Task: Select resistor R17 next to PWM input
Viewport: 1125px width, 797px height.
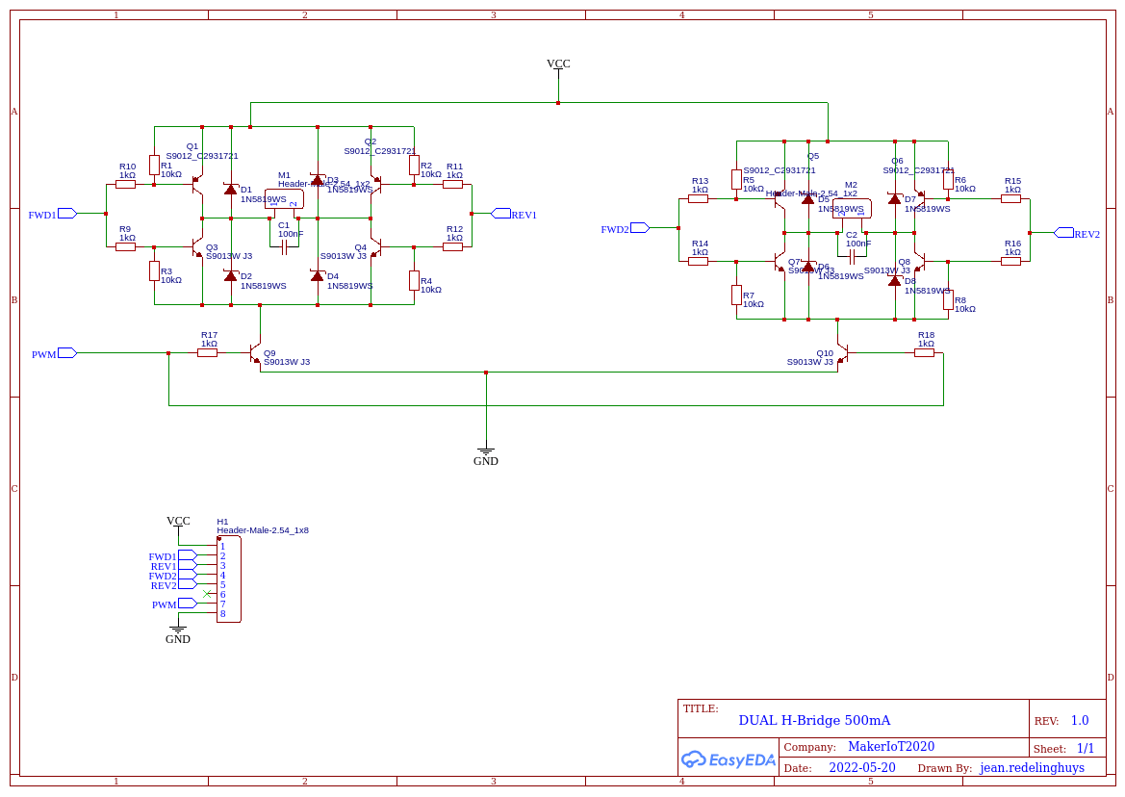Action: (207, 353)
